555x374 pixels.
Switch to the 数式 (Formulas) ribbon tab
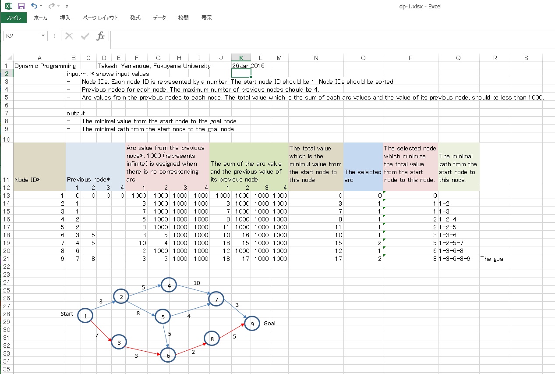tap(135, 18)
